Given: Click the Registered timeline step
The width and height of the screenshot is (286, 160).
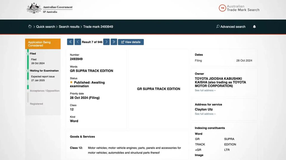Looking at the screenshot, I should coord(36,104).
